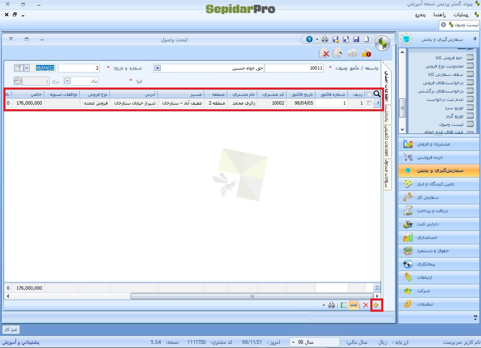Open the arrow dropdown next to the help icon
Screen dimensions: 481x348
317,39
